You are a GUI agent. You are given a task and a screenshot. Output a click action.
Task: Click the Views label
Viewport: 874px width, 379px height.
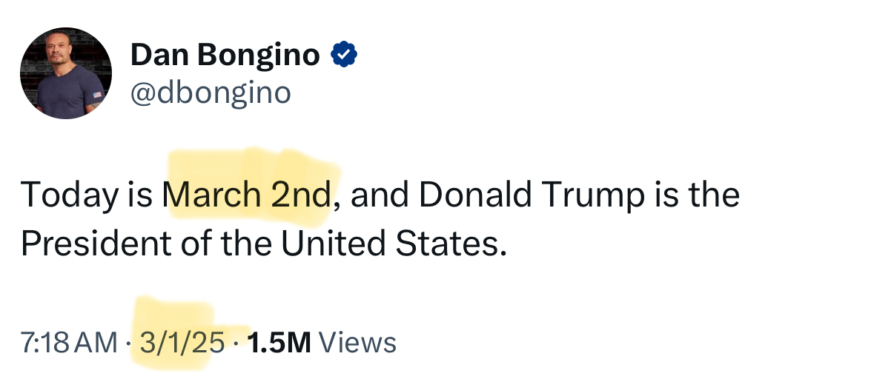pyautogui.click(x=357, y=343)
